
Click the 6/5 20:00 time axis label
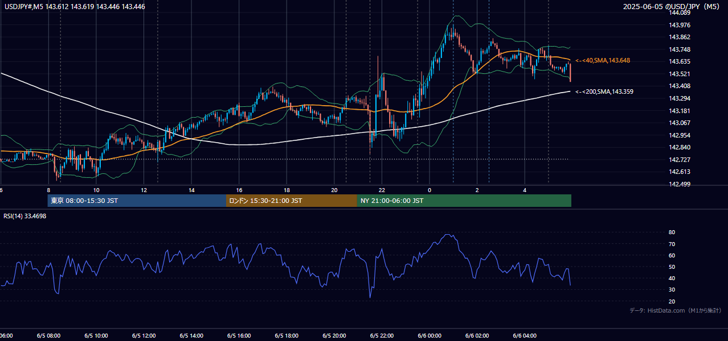click(x=334, y=335)
